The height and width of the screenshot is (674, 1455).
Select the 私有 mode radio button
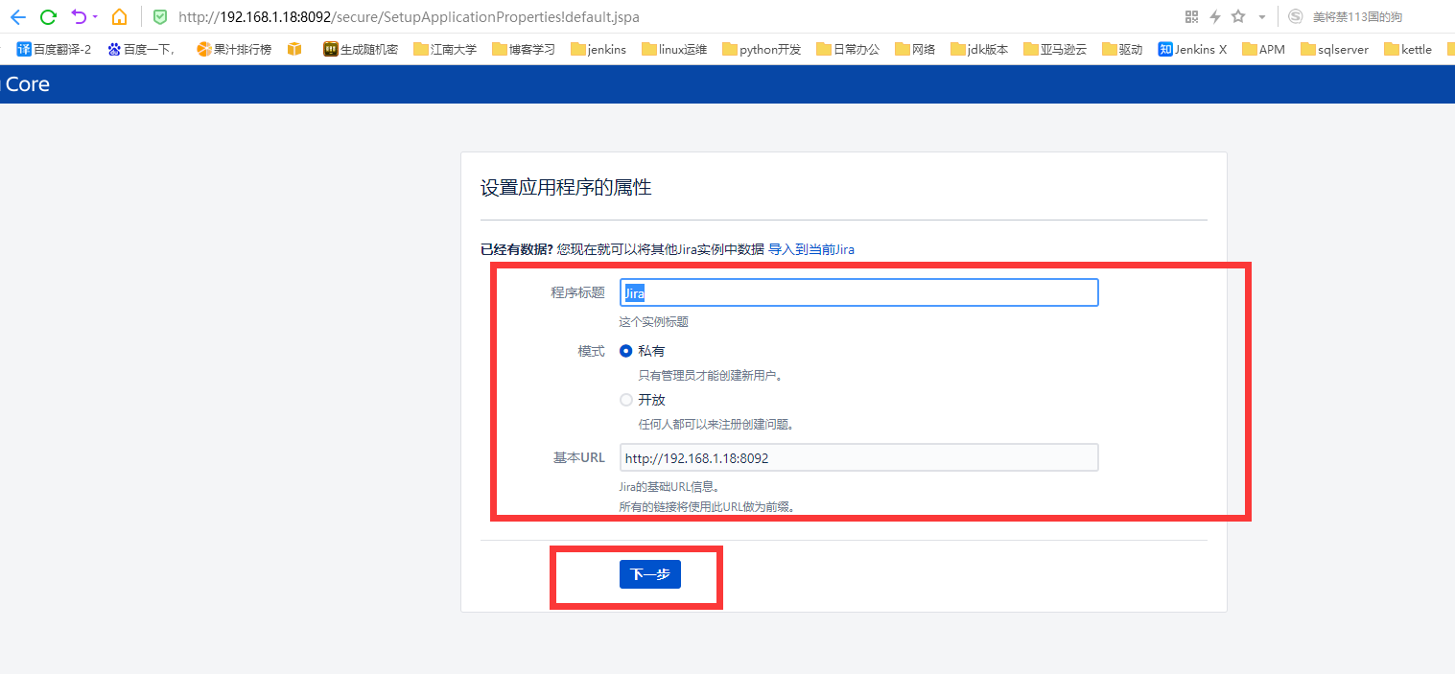click(626, 351)
